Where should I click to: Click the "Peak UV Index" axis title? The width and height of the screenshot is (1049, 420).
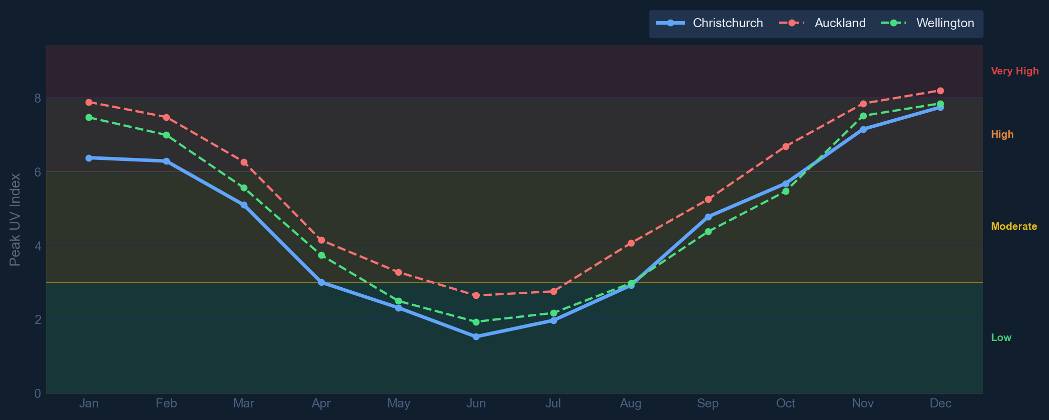tap(15, 219)
